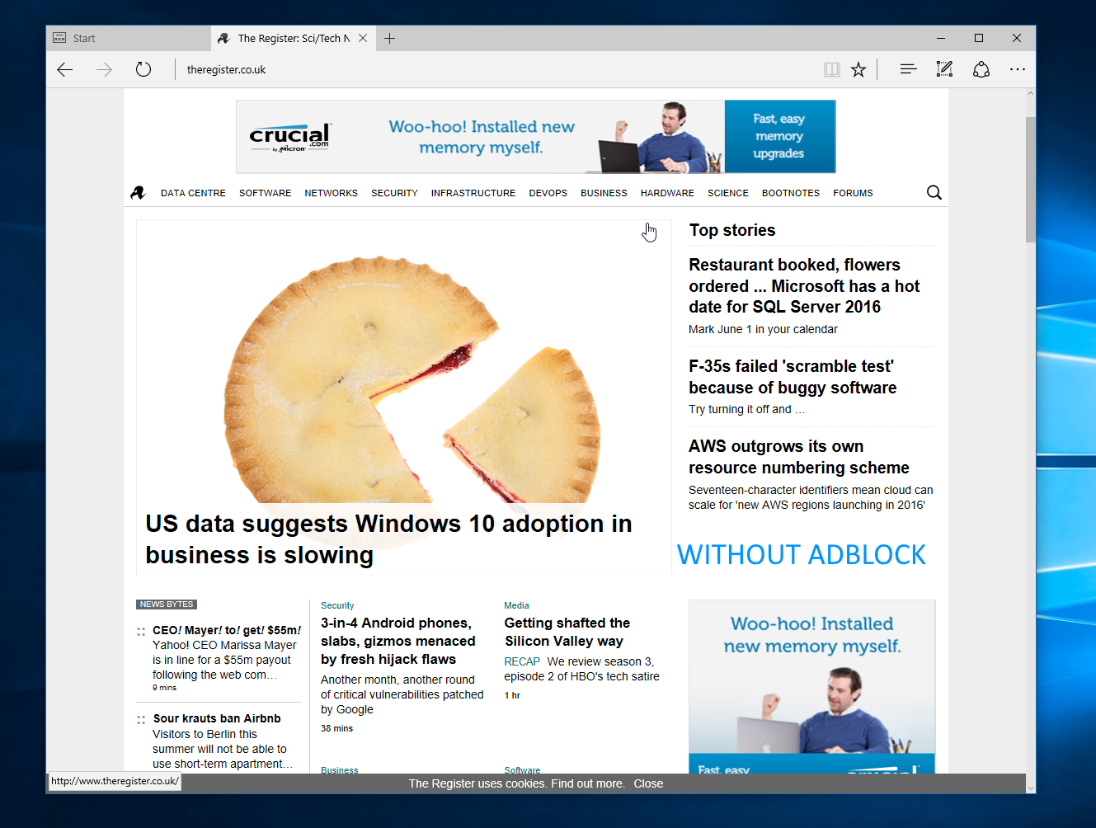The image size is (1096, 828).
Task: Open the Share icon in Edge toolbar
Action: click(981, 69)
